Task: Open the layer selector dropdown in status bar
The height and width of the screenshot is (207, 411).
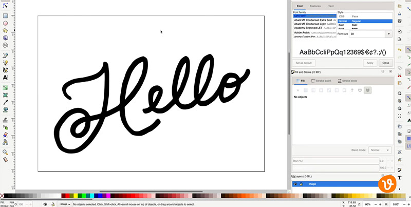Action: [x=65, y=204]
